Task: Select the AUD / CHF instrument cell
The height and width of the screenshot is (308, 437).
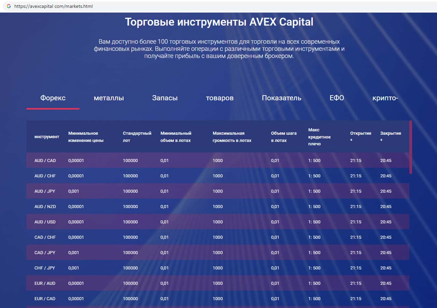Action: coord(45,176)
